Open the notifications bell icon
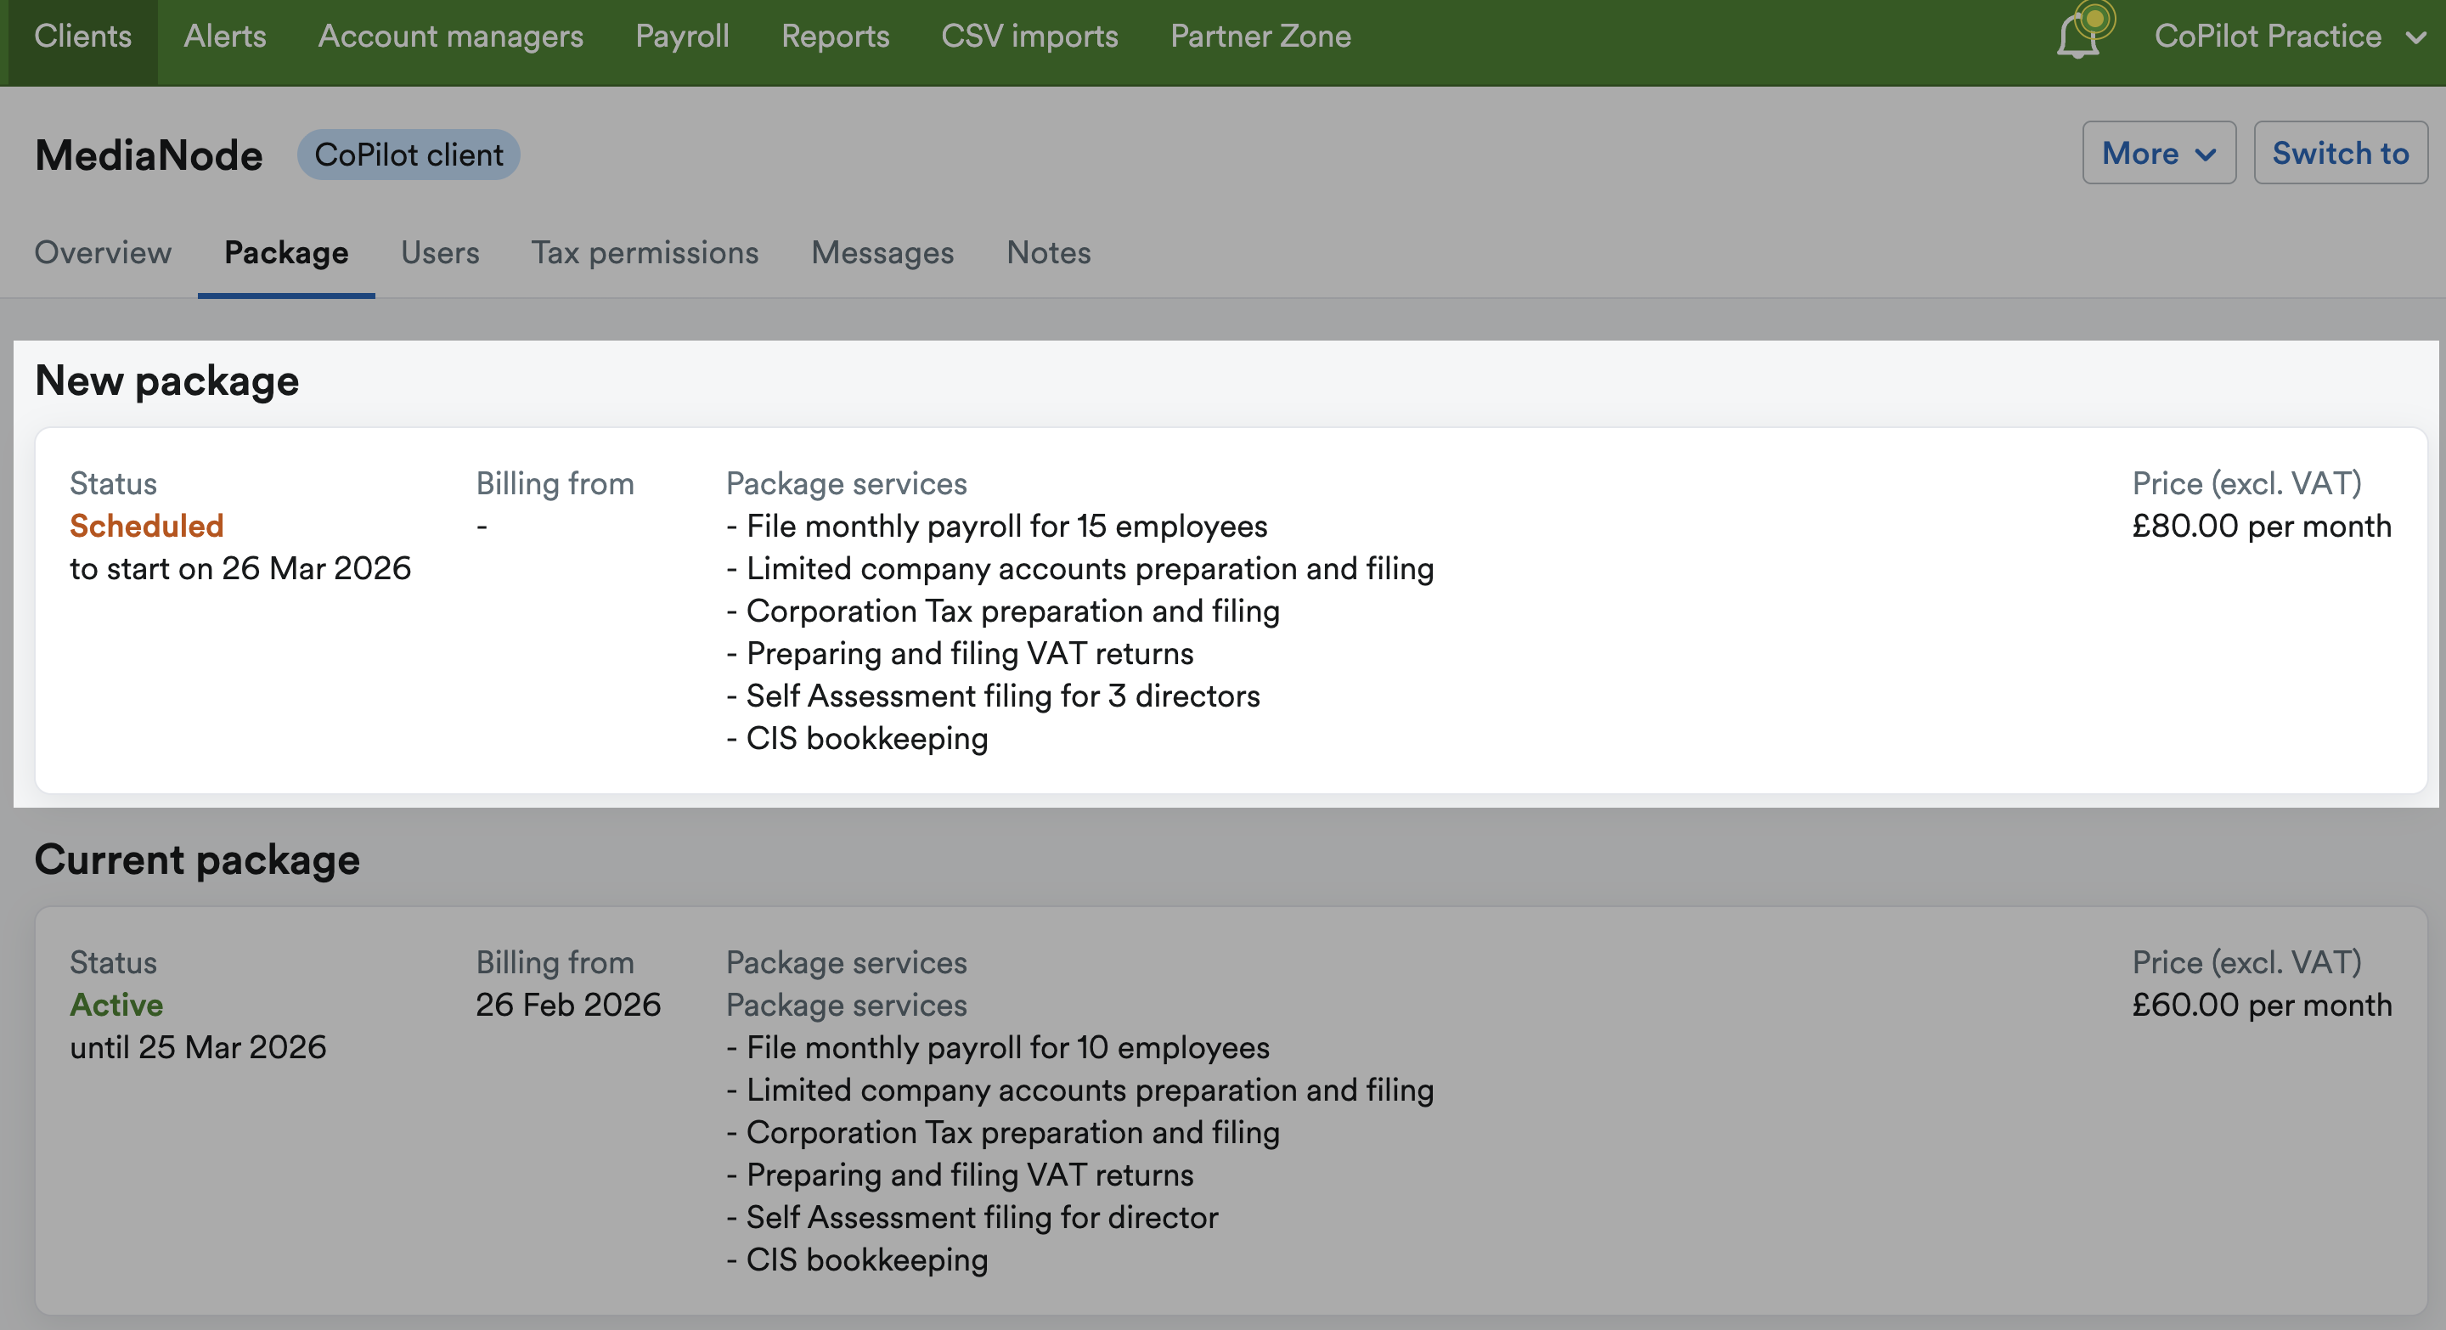Image resolution: width=2446 pixels, height=1330 pixels. [x=2078, y=36]
